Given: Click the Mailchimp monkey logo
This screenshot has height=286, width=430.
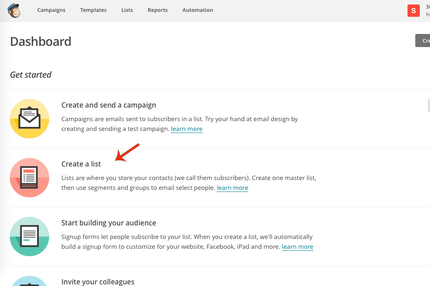Looking at the screenshot, I should point(14,10).
